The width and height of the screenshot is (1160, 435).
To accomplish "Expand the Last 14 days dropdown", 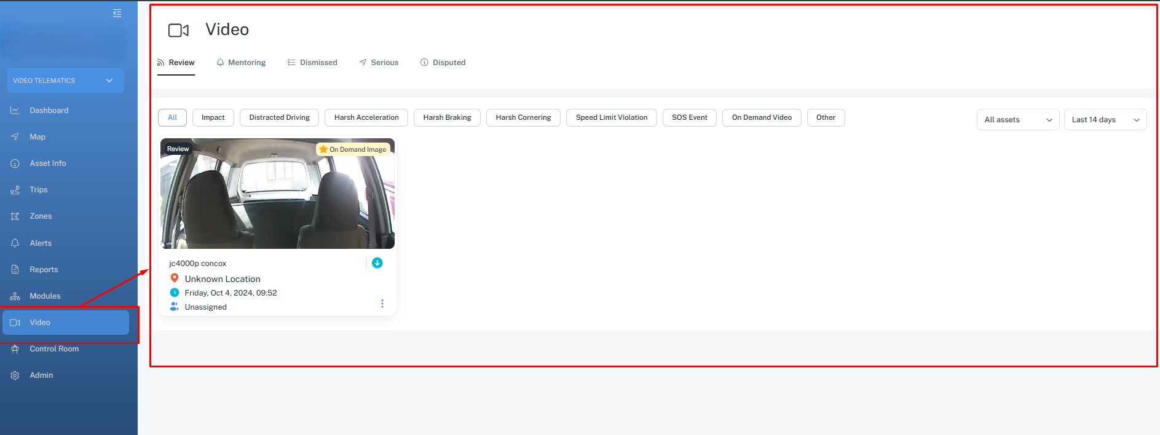I will [x=1105, y=120].
